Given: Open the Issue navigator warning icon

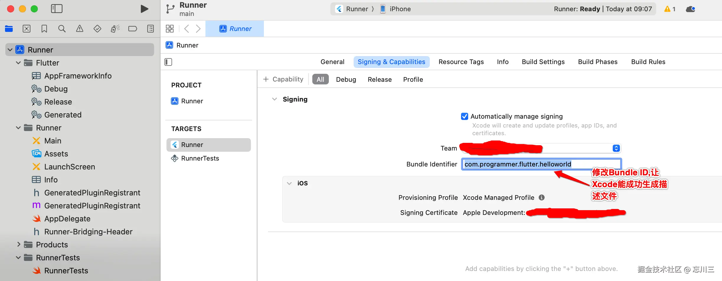Looking at the screenshot, I should (80, 29).
